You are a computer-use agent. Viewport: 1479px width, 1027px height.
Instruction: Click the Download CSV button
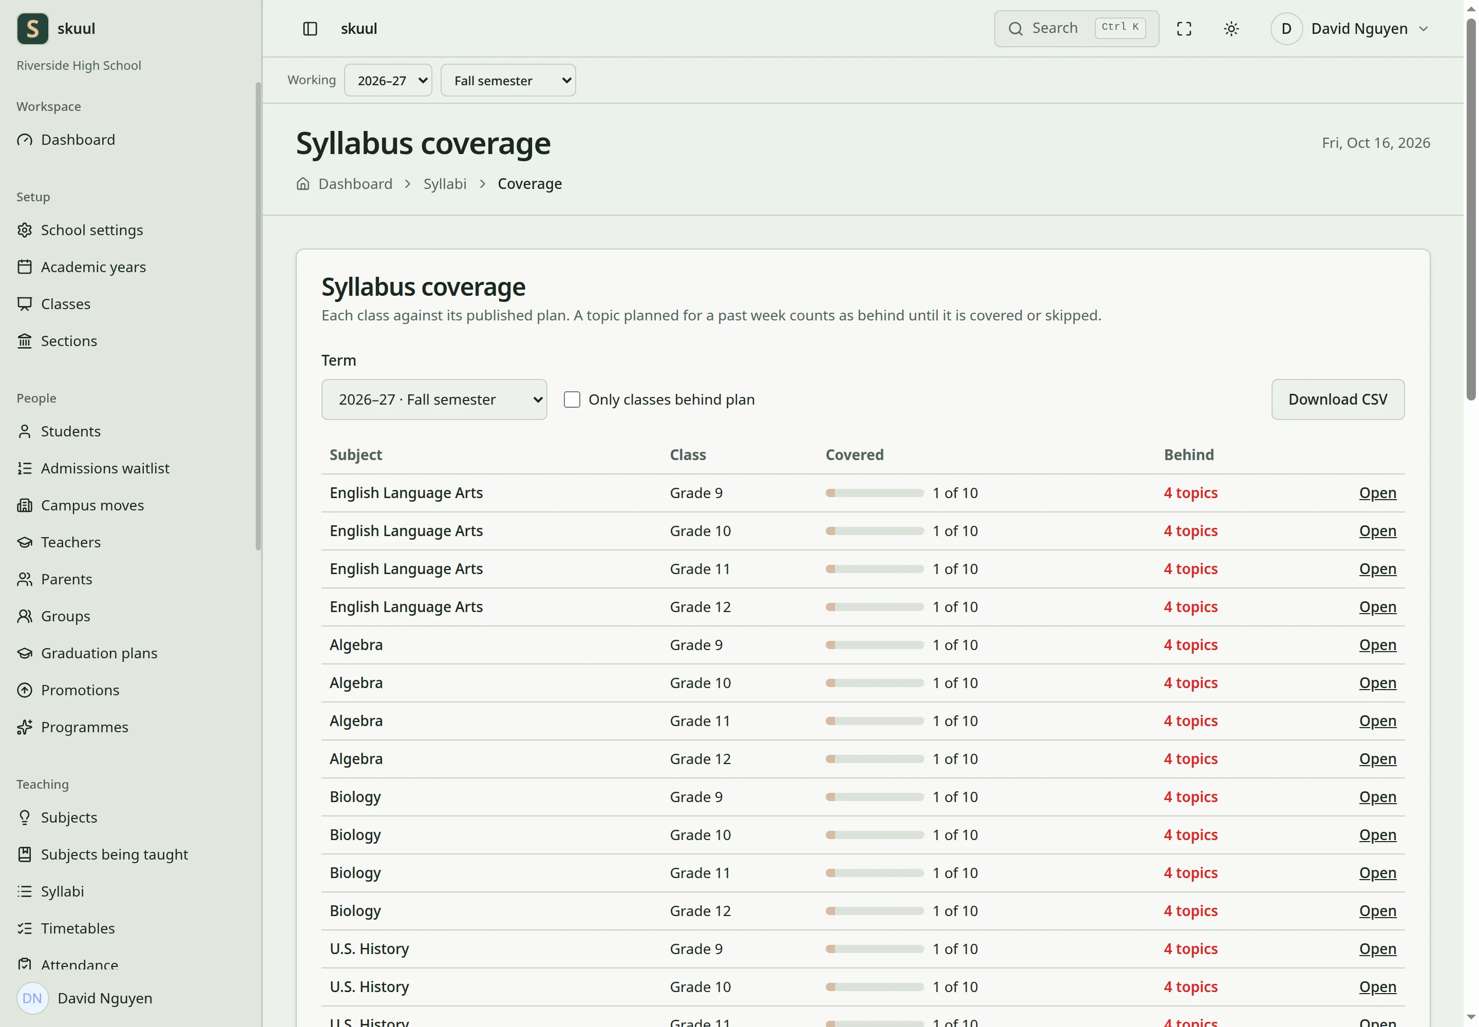pos(1337,400)
